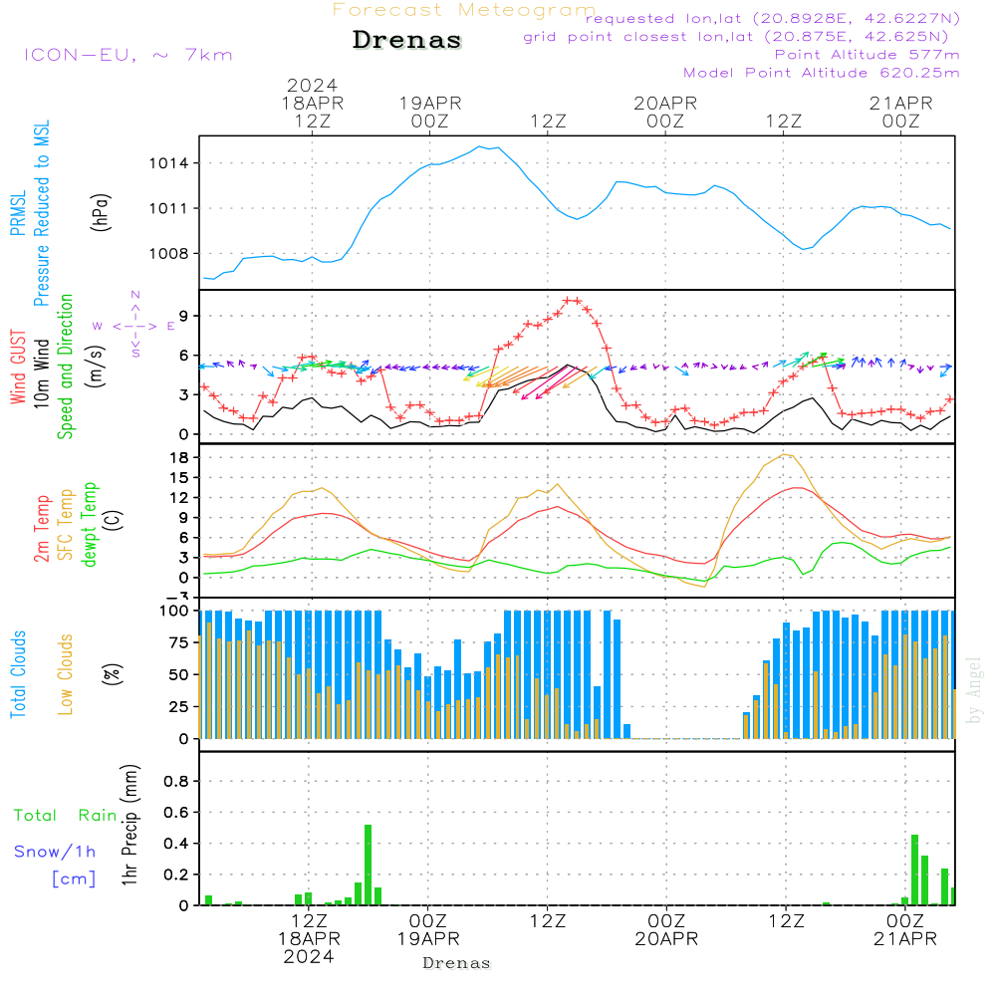
Task: Click the 12 tick on temperature axis
Action: (x=179, y=497)
